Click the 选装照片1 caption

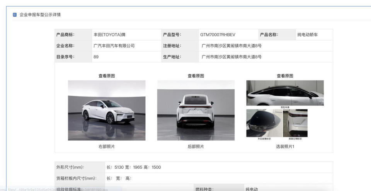tap(285, 147)
